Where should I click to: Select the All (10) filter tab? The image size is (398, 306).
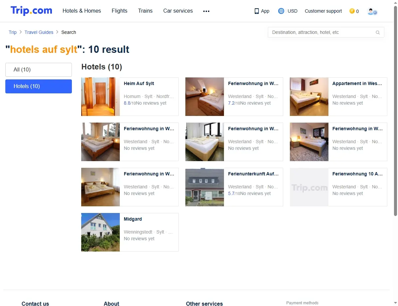pos(39,70)
